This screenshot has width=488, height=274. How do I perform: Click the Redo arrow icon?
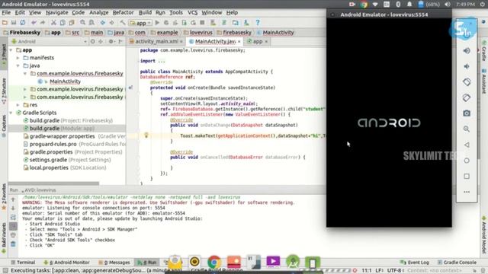[x=43, y=22]
